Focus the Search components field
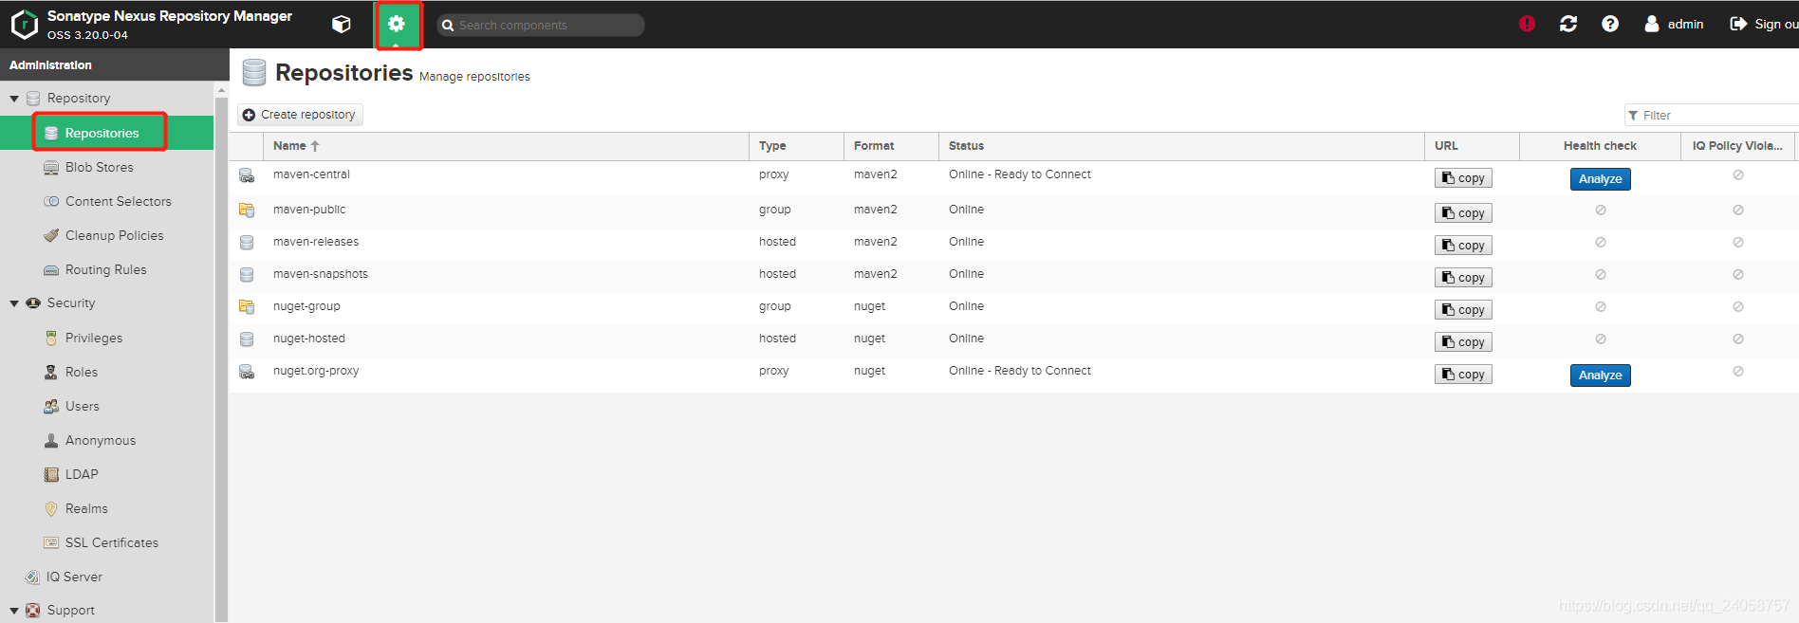Viewport: 1799px width, 623px height. 541,25
